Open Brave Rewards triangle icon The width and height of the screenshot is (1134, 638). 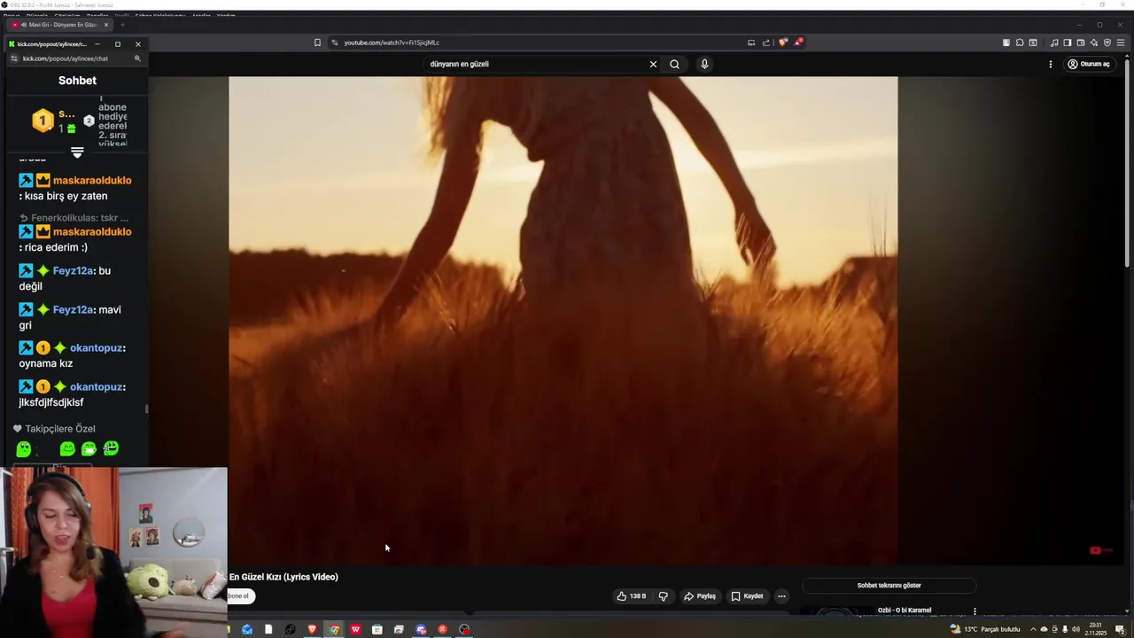point(797,43)
